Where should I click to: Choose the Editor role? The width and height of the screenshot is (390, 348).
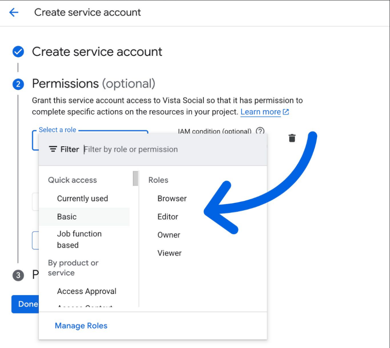click(168, 217)
